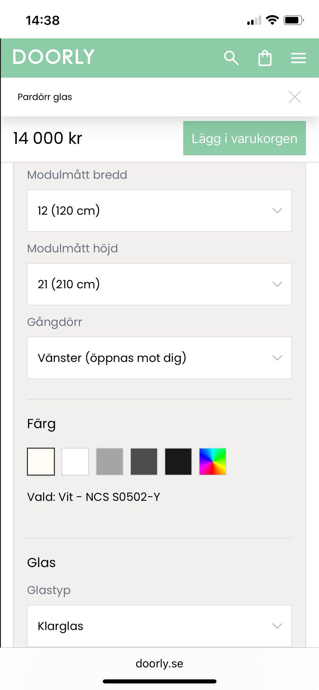Open Modulmått höjd dropdown
The image size is (319, 690).
(159, 284)
